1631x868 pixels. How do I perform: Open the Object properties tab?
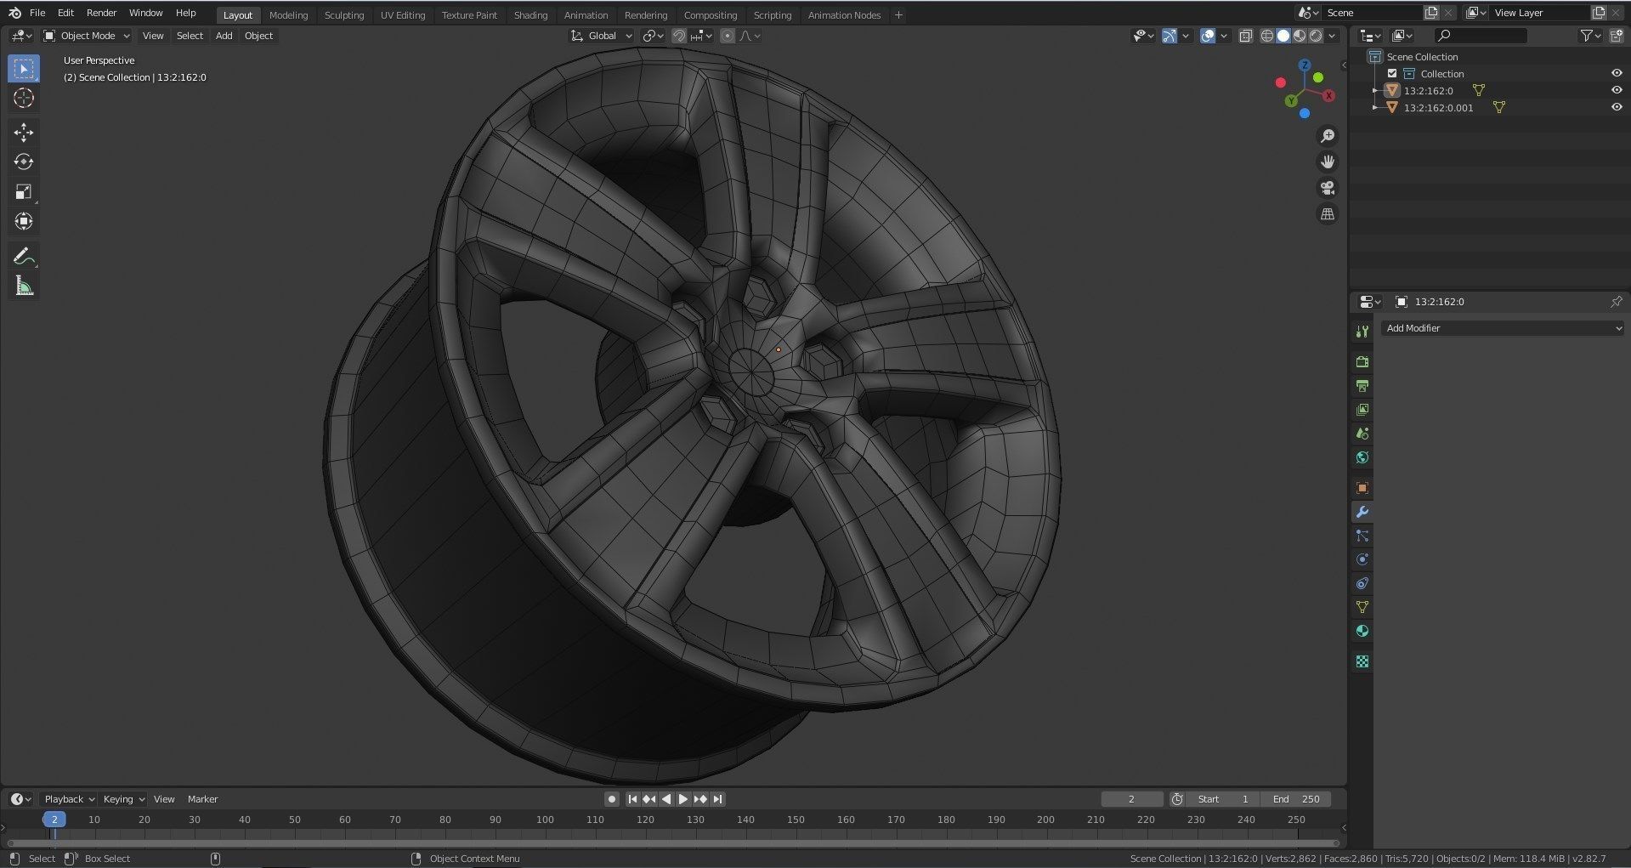1362,488
